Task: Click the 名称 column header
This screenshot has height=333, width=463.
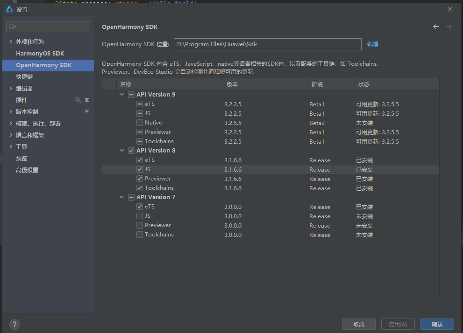Action: pos(170,84)
